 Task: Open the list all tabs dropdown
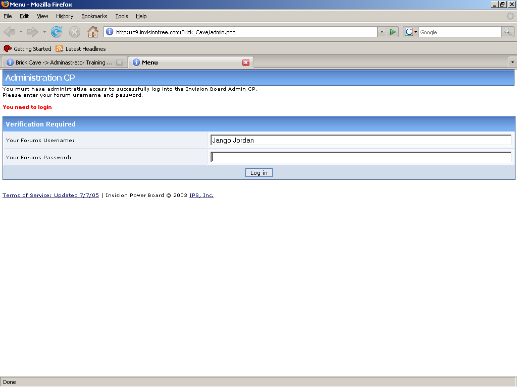pyautogui.click(x=512, y=62)
